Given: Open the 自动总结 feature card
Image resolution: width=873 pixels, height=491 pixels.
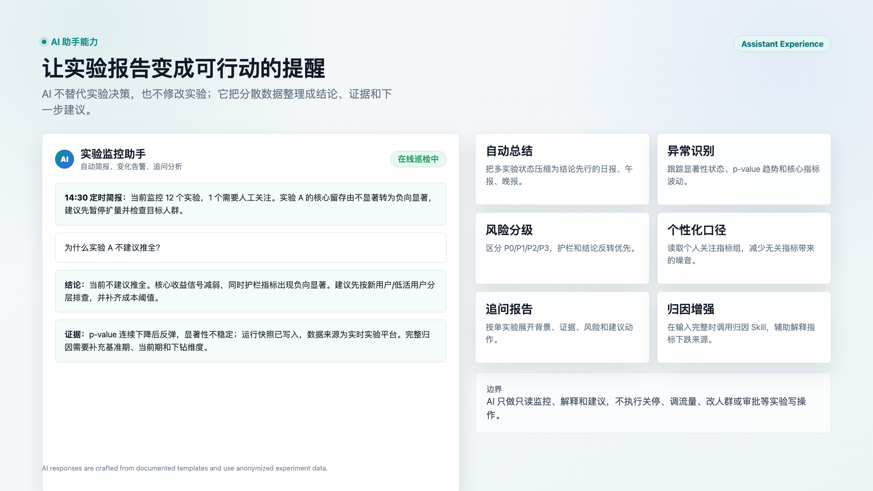Looking at the screenshot, I should tap(562, 169).
